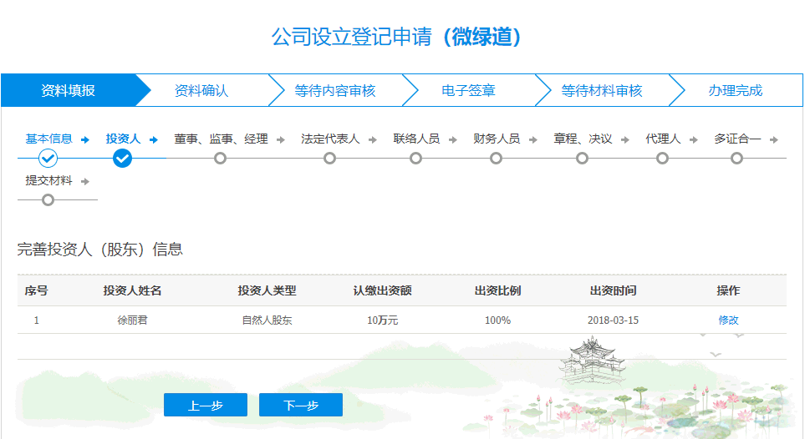Screen dimensions: 805x439
Task: Open the 章程、决议 sub-step label
Action: [x=583, y=139]
